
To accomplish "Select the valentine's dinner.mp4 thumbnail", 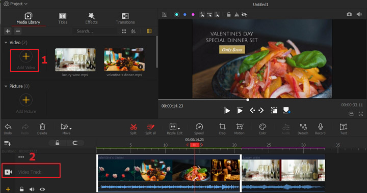I will 124,59.
